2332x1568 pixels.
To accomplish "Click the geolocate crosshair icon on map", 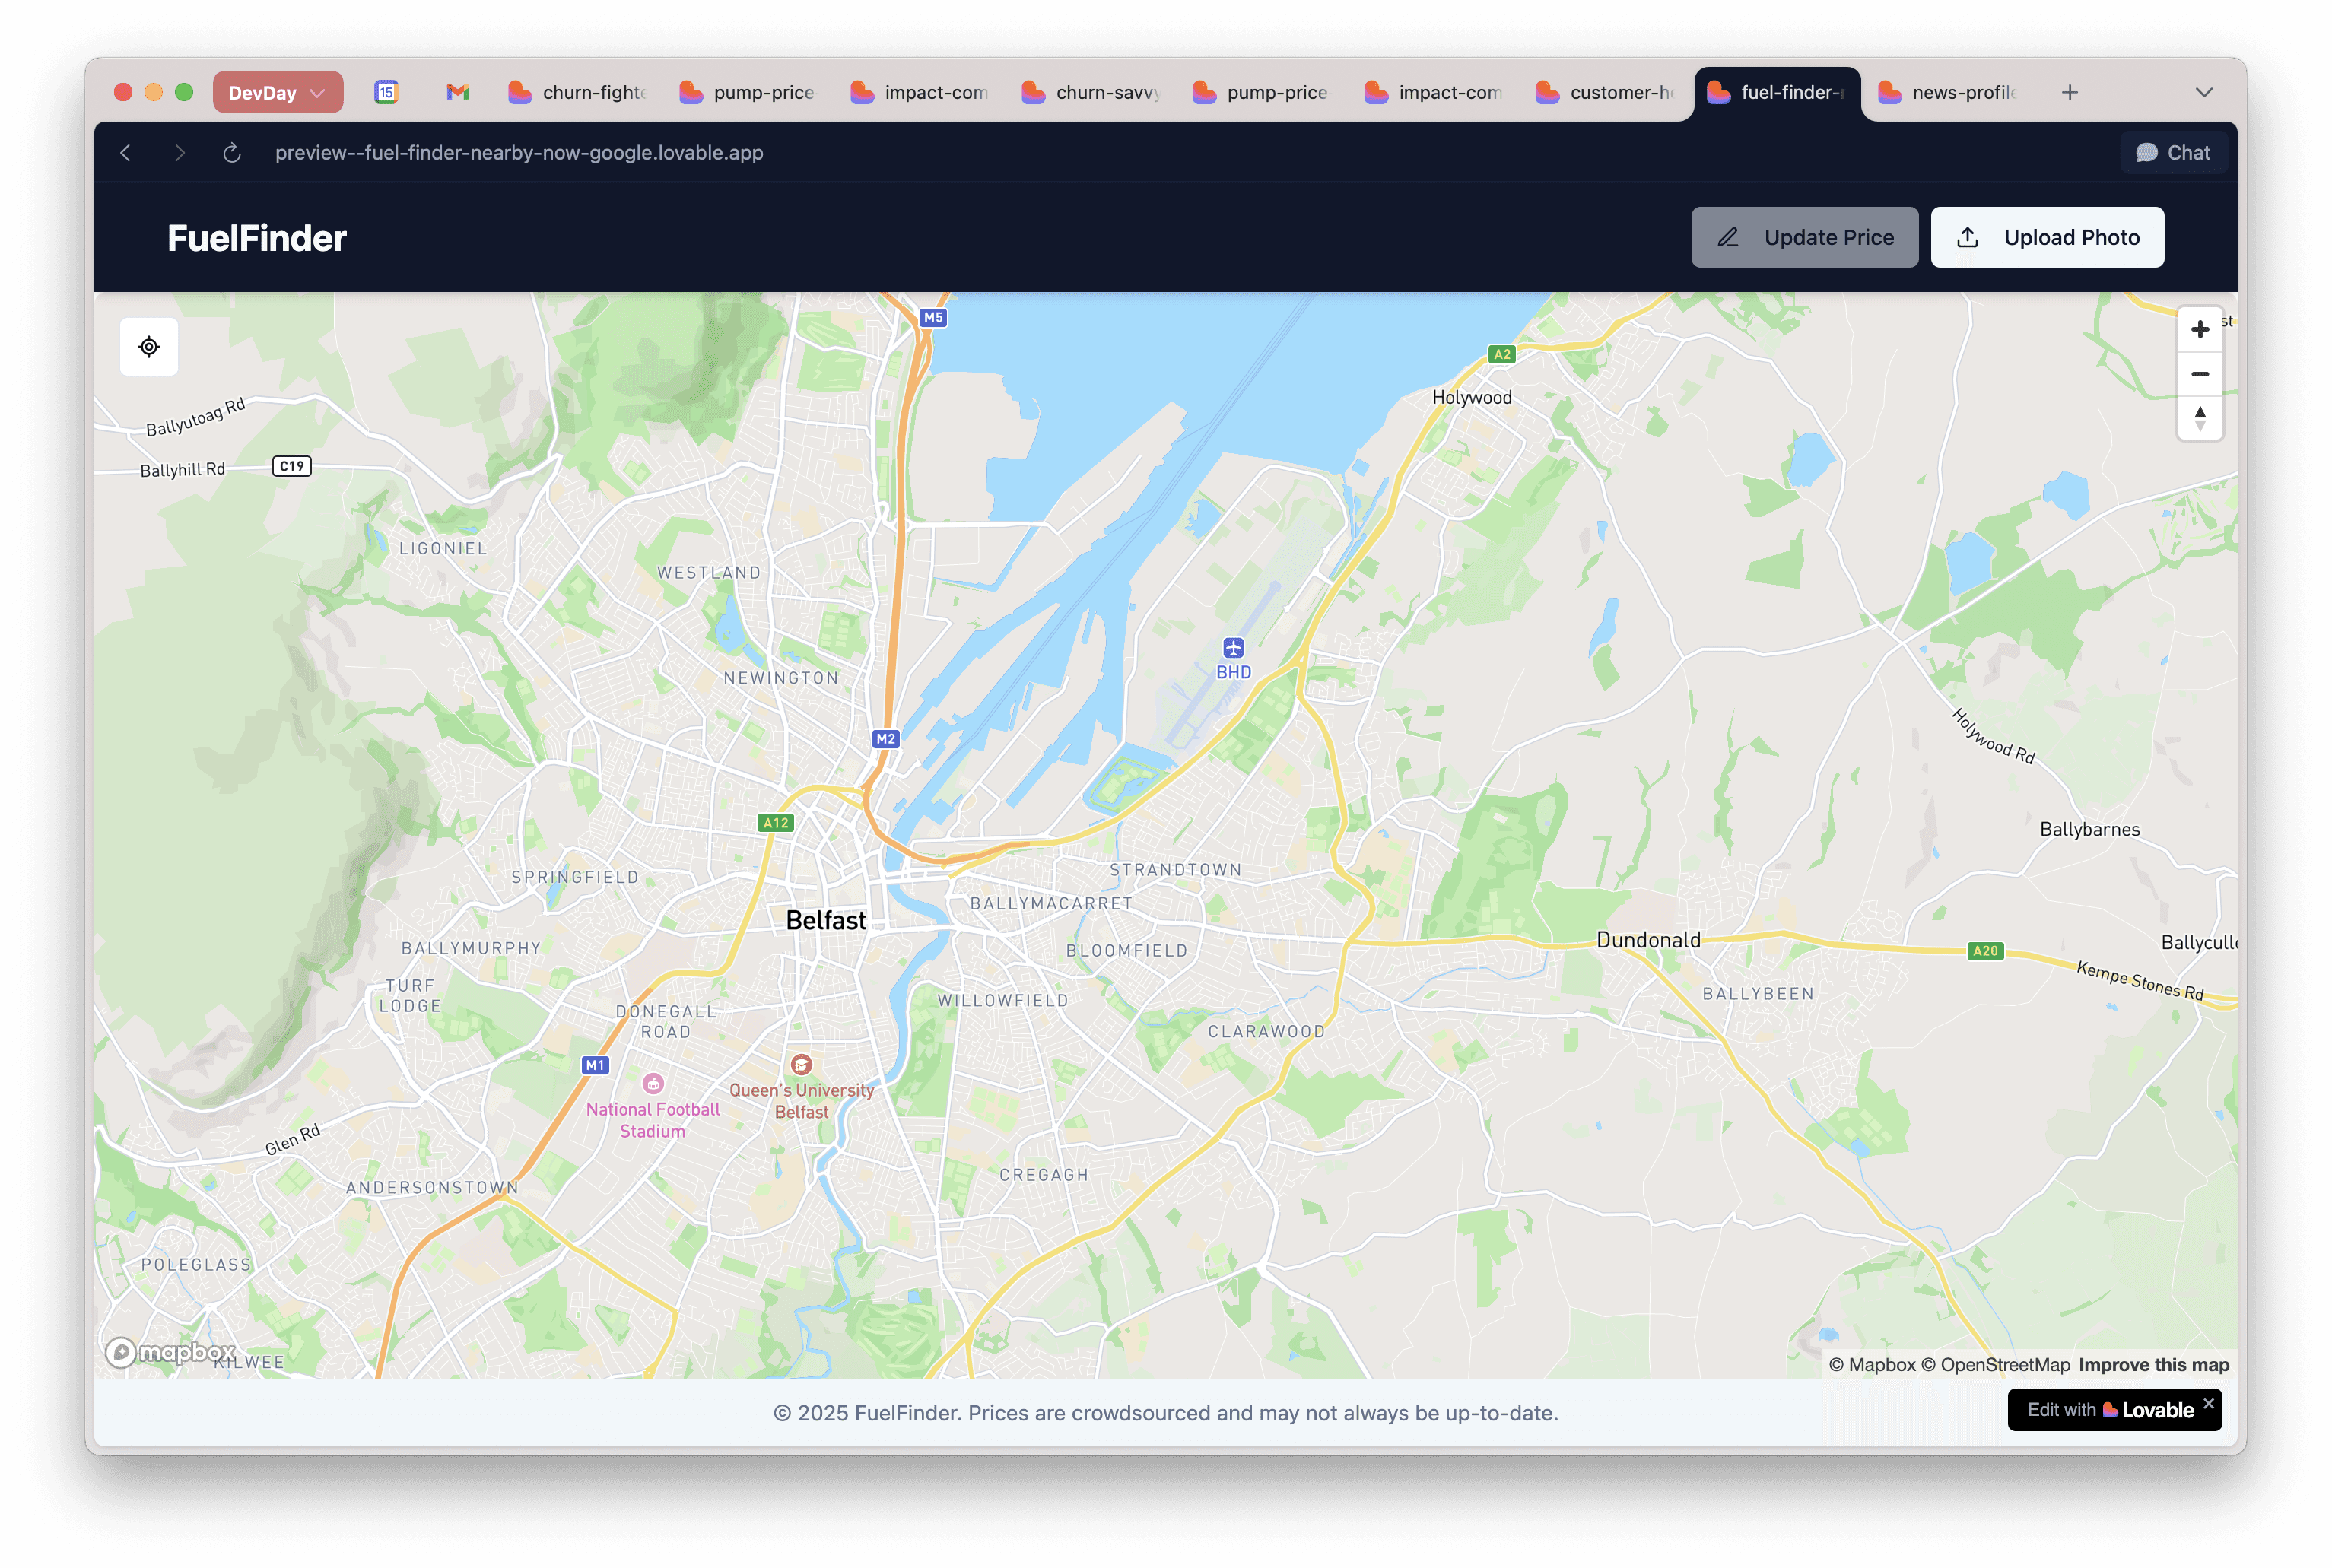I will click(x=149, y=347).
